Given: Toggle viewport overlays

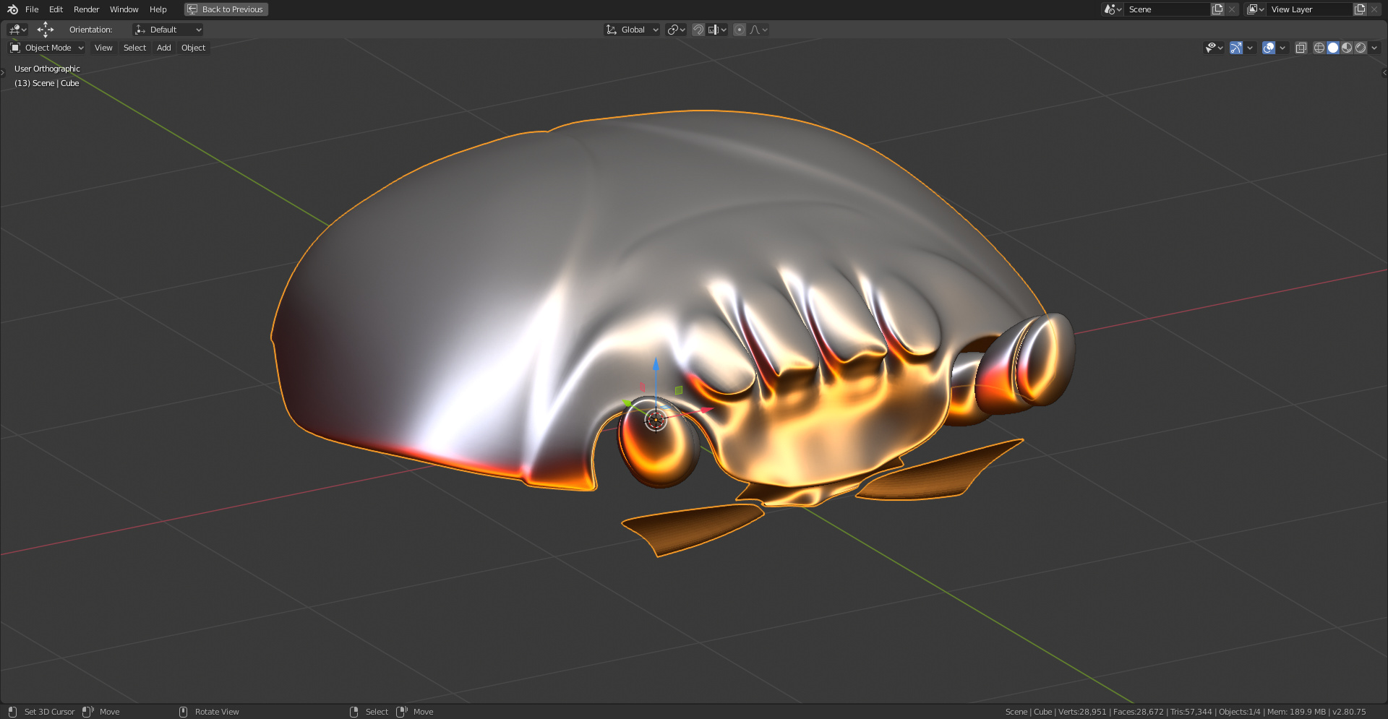Looking at the screenshot, I should [x=1269, y=48].
